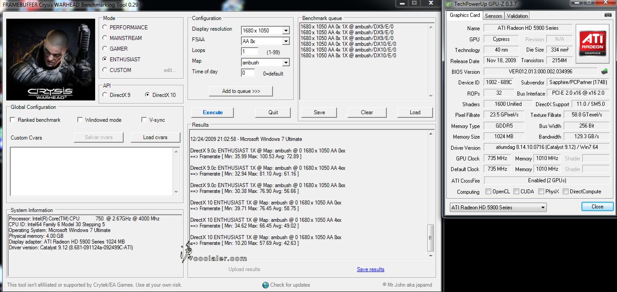Click the Time of day input field

tap(248, 73)
